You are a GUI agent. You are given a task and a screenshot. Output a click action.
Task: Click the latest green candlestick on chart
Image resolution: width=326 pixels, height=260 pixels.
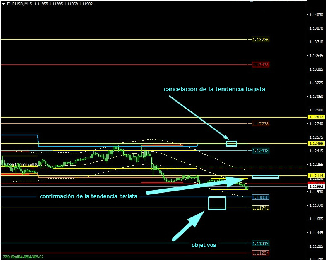247,188
